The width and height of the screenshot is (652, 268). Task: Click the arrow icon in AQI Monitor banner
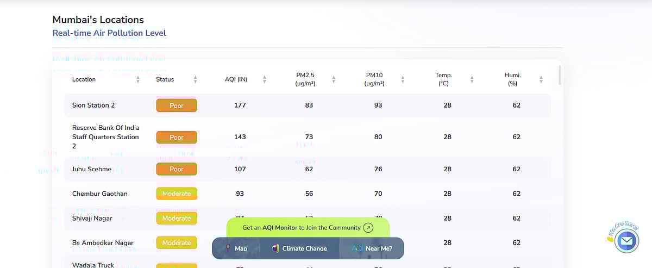click(368, 228)
